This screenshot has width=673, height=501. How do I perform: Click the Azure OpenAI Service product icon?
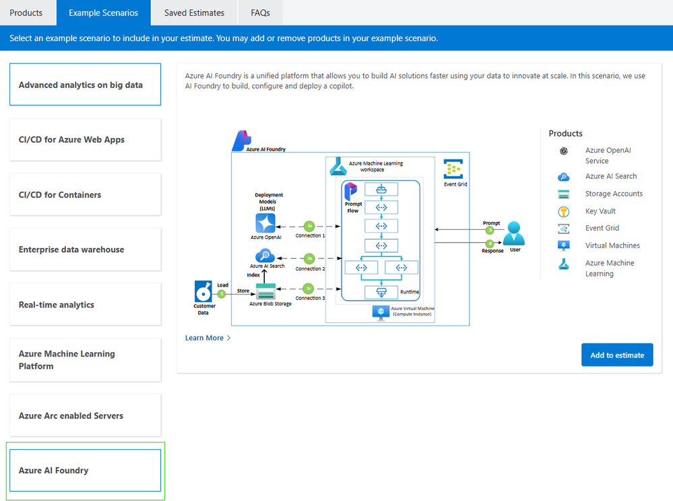click(564, 151)
